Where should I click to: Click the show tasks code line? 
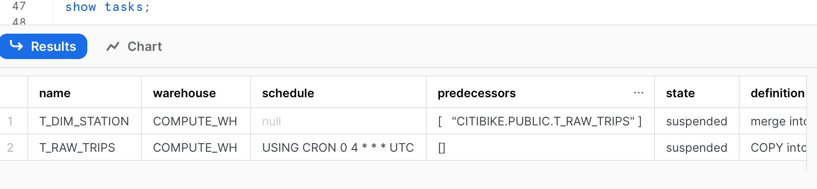pyautogui.click(x=107, y=7)
